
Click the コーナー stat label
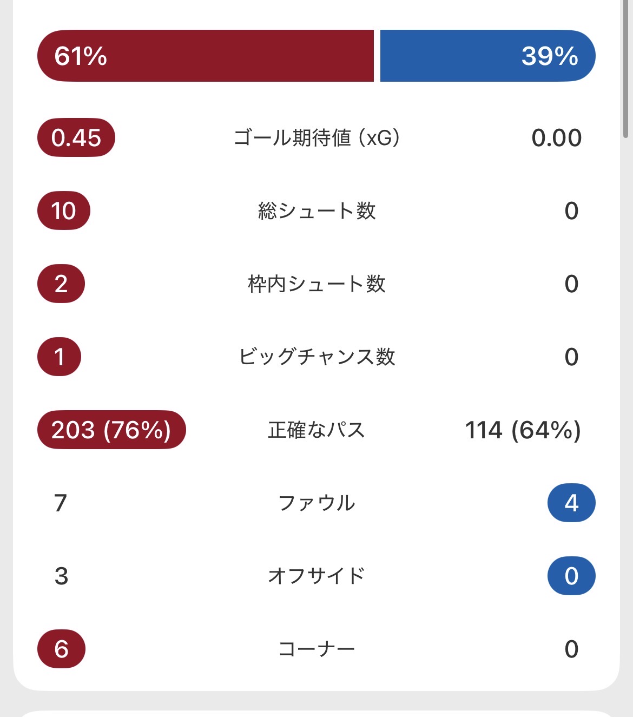coord(316,649)
